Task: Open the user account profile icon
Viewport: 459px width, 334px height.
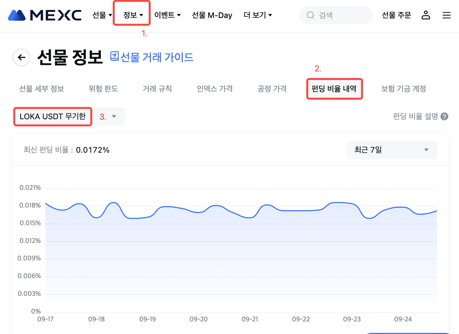Action: [x=426, y=15]
